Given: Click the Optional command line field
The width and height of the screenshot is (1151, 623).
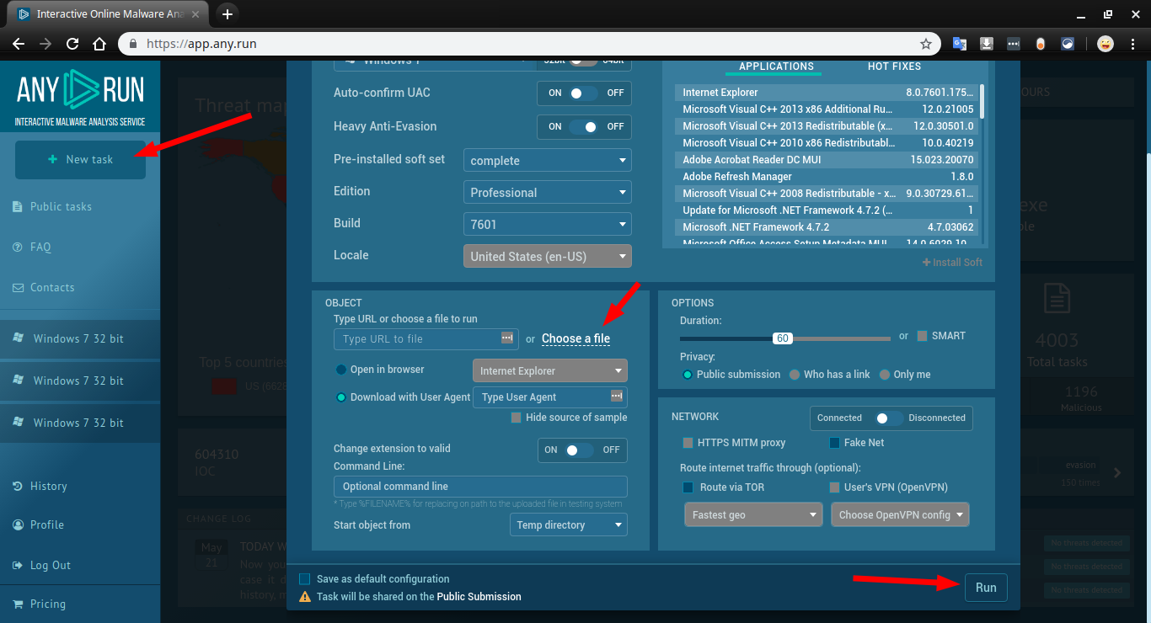Looking at the screenshot, I should pos(480,487).
